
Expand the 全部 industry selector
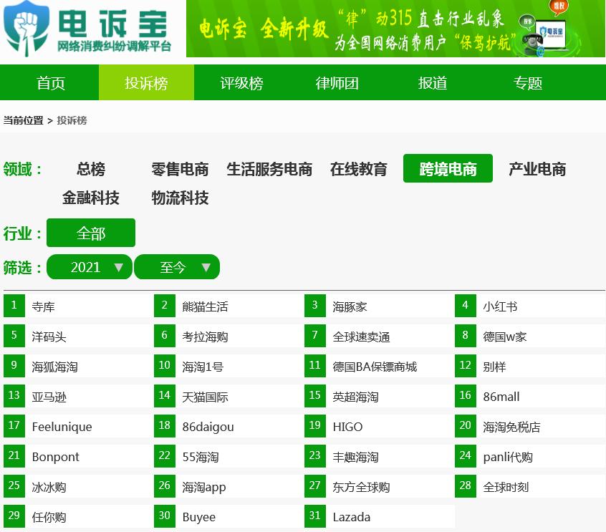(90, 232)
